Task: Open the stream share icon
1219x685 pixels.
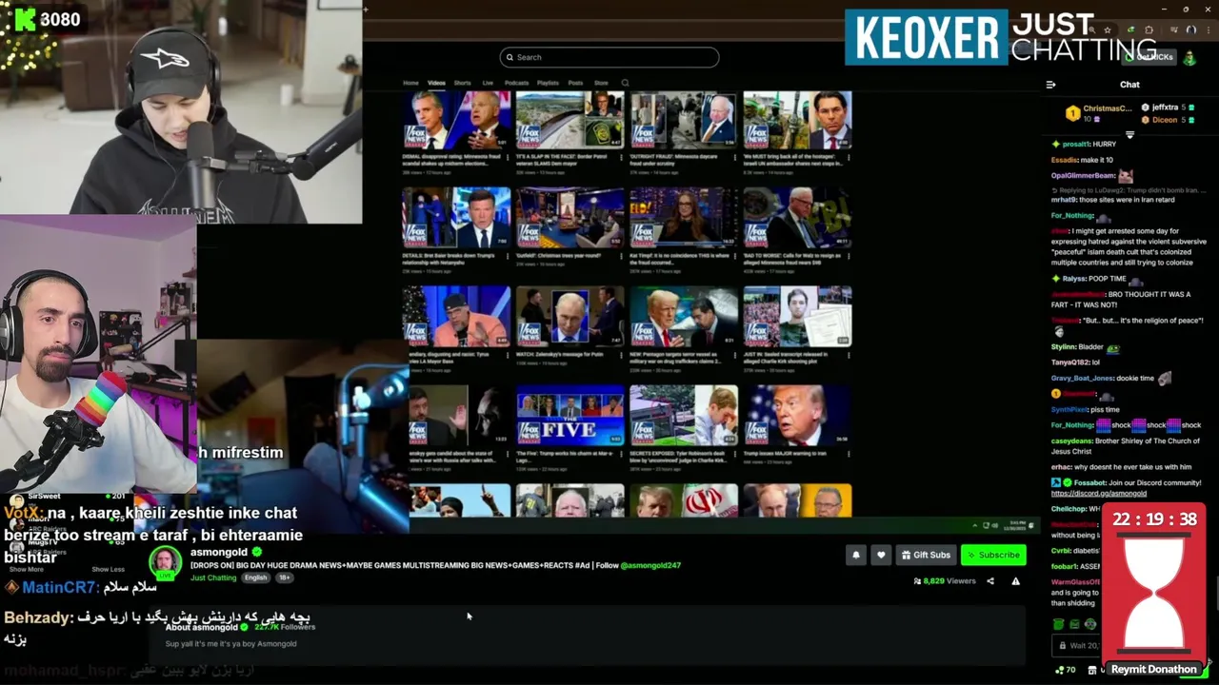Action: 990,581
